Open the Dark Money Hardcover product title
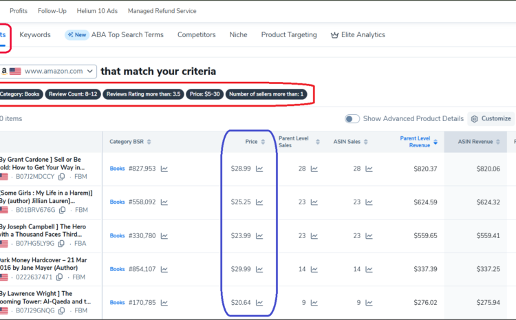 pos(43,264)
